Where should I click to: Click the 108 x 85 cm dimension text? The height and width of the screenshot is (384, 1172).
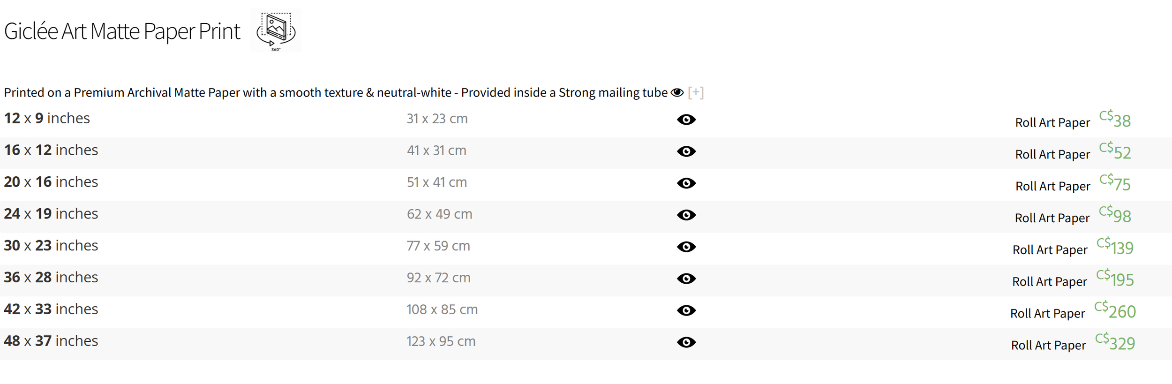point(442,309)
